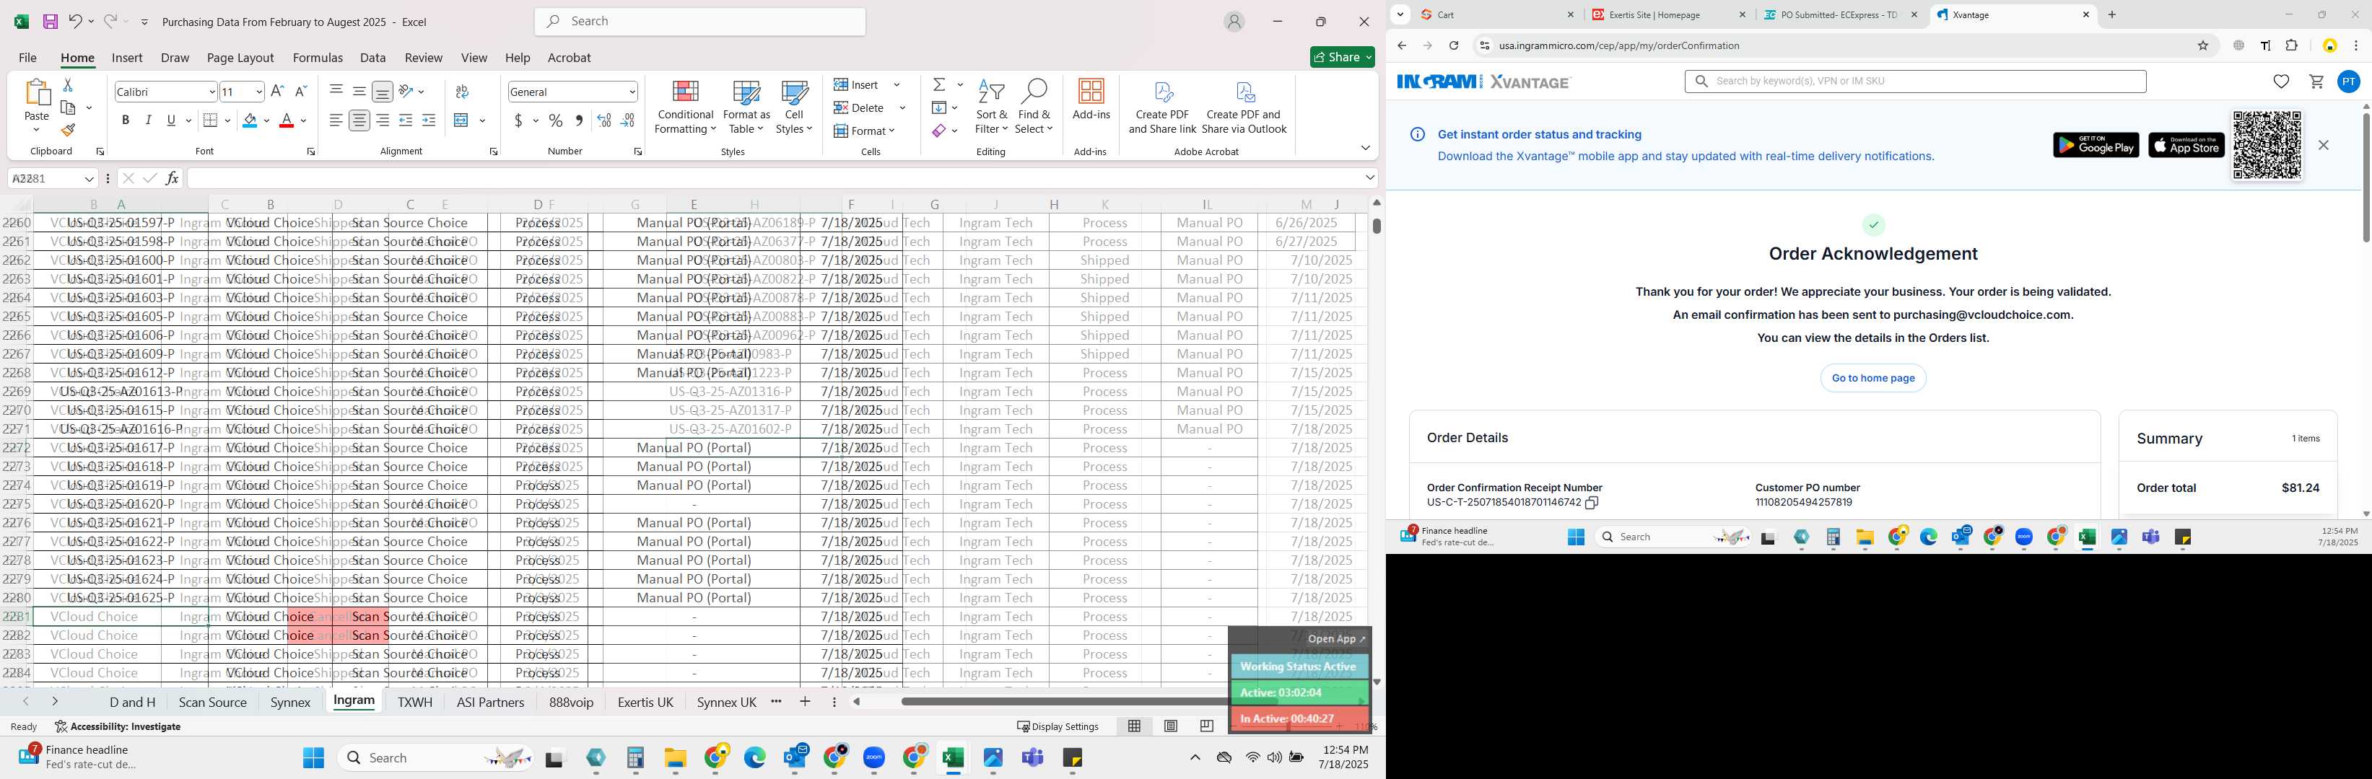Toggle Align Left in Alignment group
2372x779 pixels.
click(336, 120)
